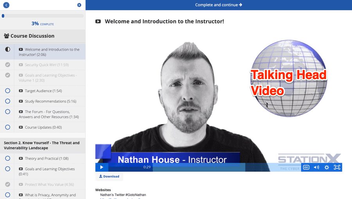This screenshot has height=199, width=352.
Task: Click video icon beside Target Audience
Action: tap(21, 91)
